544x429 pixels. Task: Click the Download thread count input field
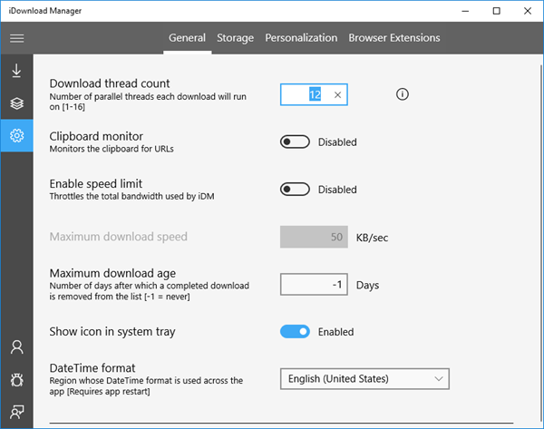pyautogui.click(x=304, y=94)
